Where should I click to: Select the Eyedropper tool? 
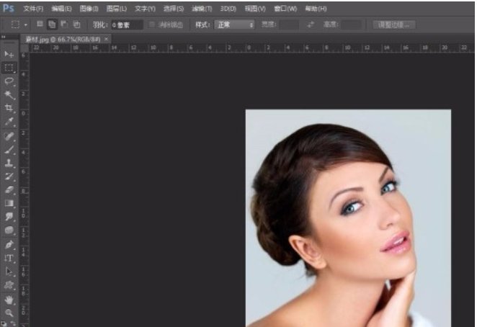click(9, 122)
